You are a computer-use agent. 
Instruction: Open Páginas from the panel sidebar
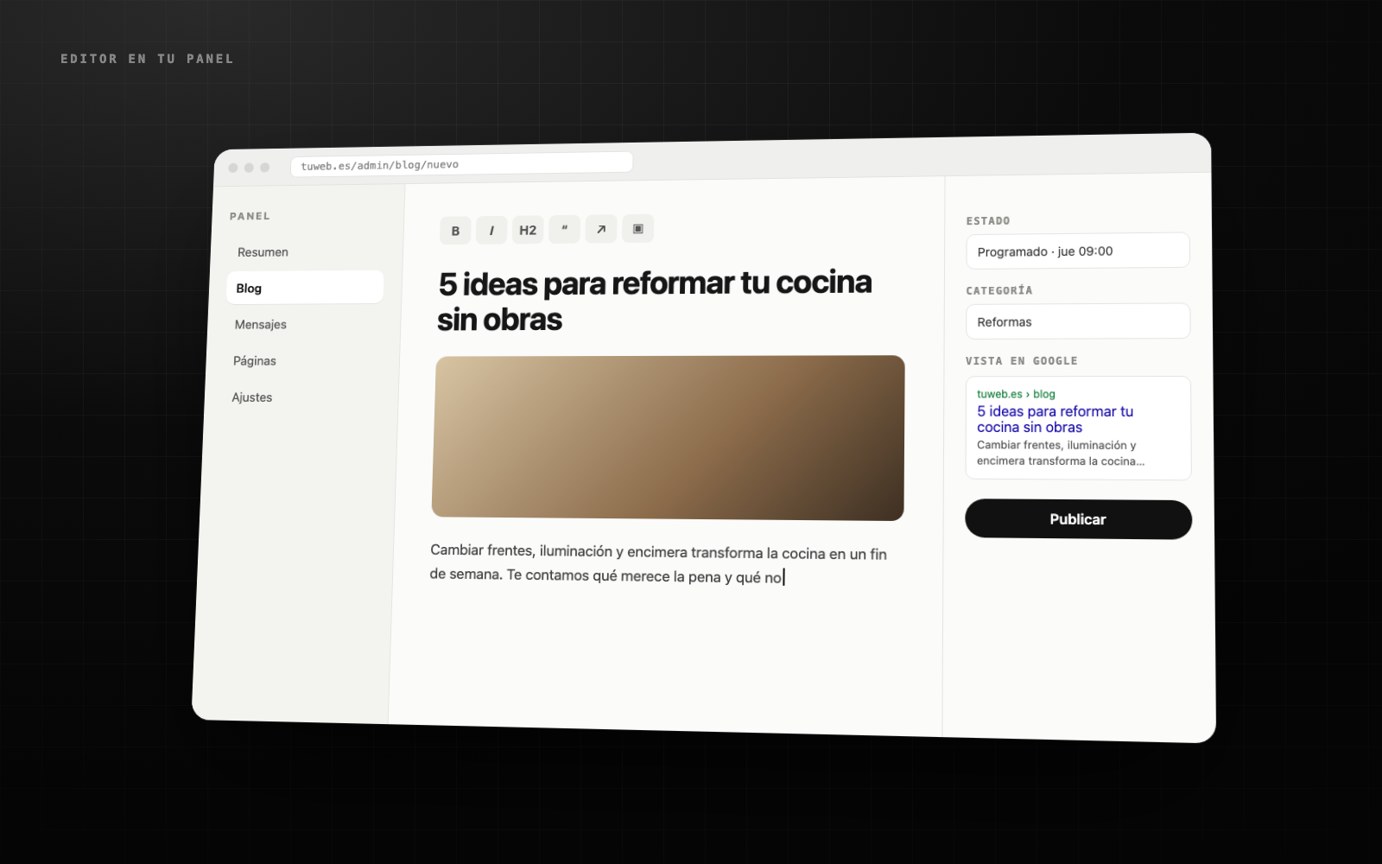(x=255, y=361)
